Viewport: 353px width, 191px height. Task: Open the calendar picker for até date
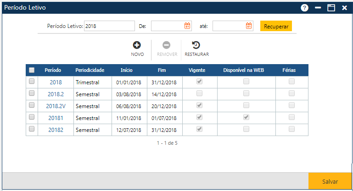click(x=248, y=26)
